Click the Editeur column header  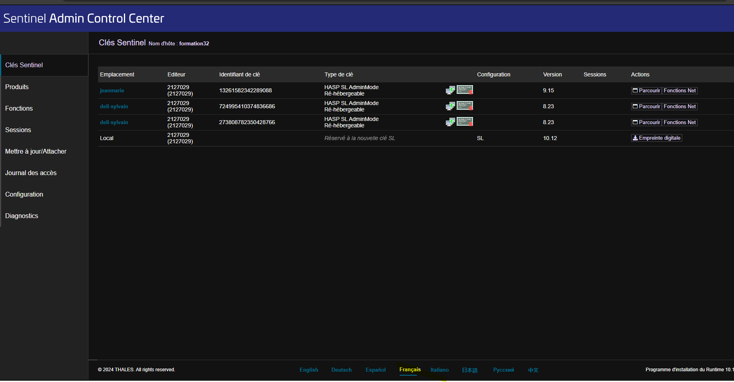point(177,74)
